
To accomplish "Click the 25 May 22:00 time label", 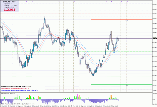I will 43,106.
